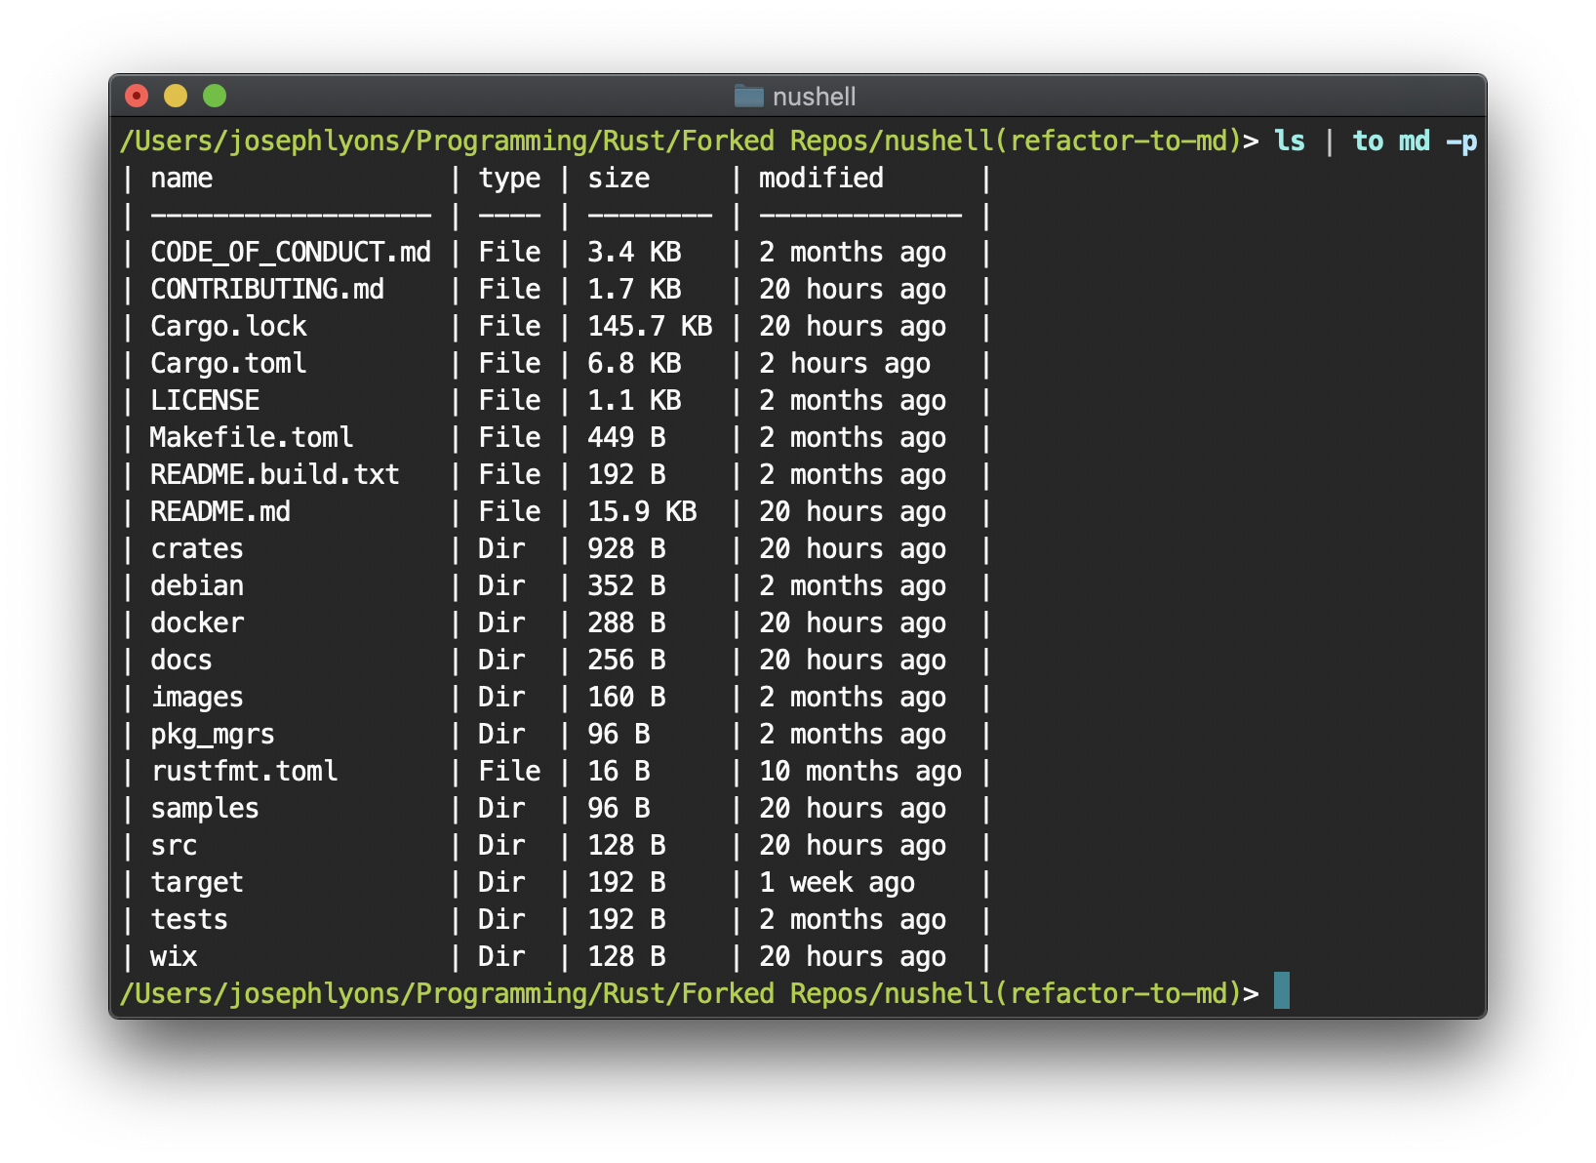The width and height of the screenshot is (1596, 1163).
Task: Click "192 B" size in the target row
Action: tap(626, 883)
